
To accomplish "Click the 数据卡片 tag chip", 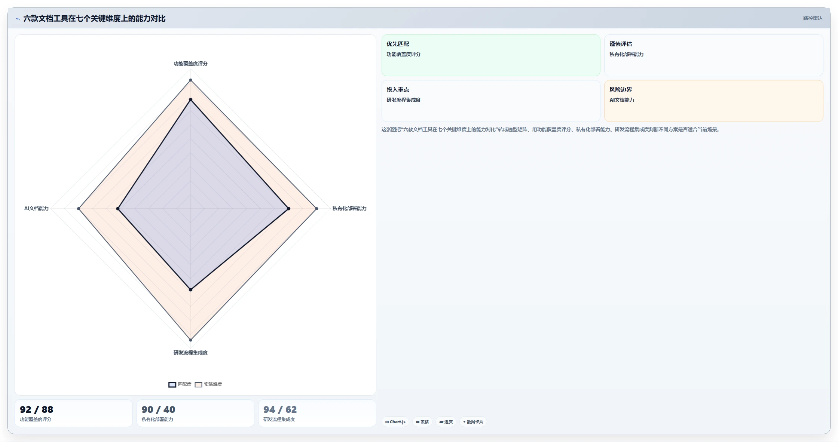I will pos(473,422).
